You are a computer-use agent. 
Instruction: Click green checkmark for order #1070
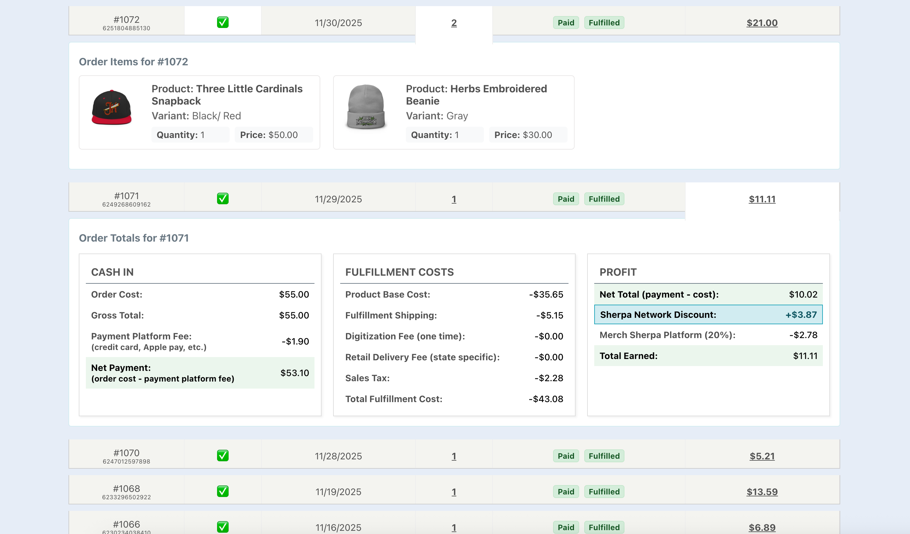click(223, 456)
